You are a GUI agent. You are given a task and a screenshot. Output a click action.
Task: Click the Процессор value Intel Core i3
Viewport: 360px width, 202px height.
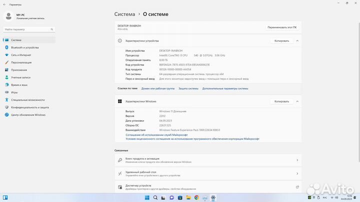click(x=192, y=55)
